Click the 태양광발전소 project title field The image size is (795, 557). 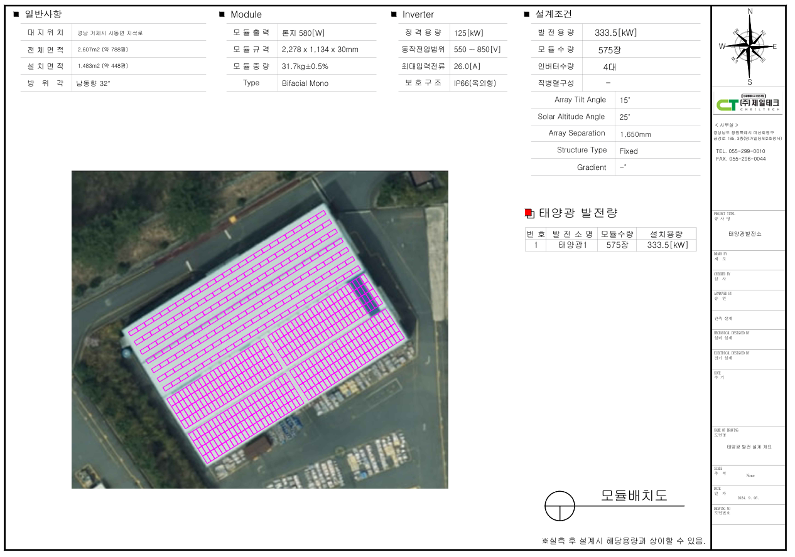[745, 233]
